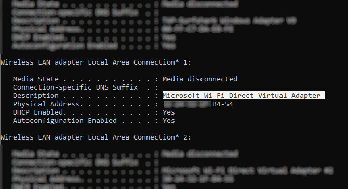This screenshot has width=348, height=189.
Task: Click the word 'Adapter' in the highlighted description
Action: [x=305, y=96]
